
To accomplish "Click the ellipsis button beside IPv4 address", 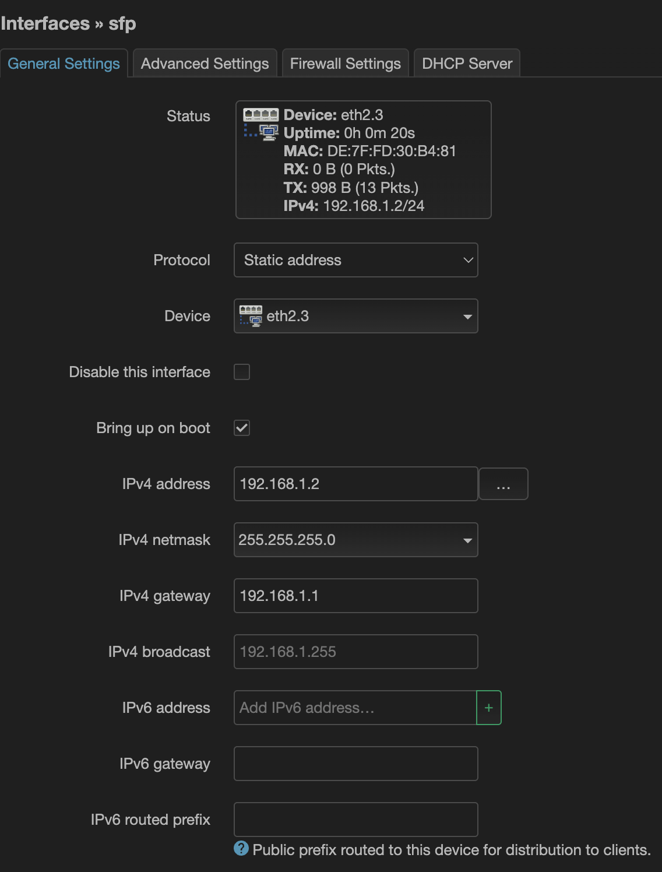I will tap(503, 484).
